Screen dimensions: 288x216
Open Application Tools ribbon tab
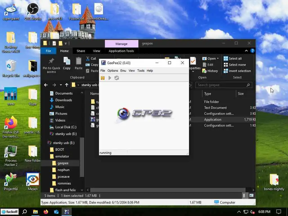pos(121,51)
